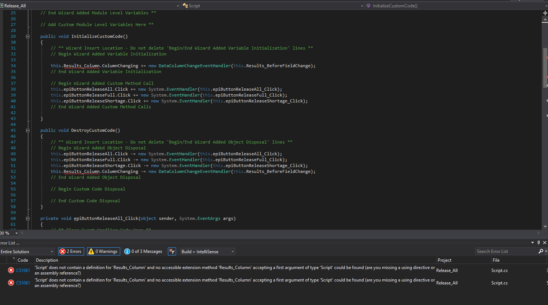The image size is (548, 305).
Task: Select first error's Script.cs file cell
Action: click(x=499, y=270)
